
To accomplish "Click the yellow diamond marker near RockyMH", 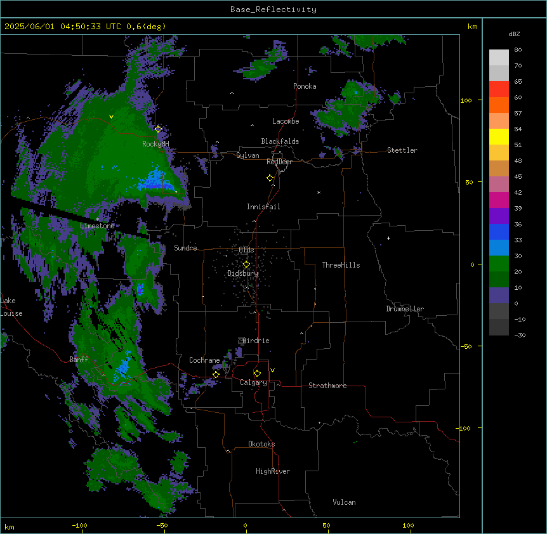I will (x=158, y=129).
